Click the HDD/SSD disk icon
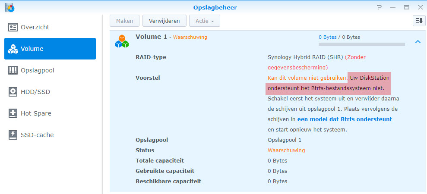Screen dimensions: 427x194 click(13, 92)
